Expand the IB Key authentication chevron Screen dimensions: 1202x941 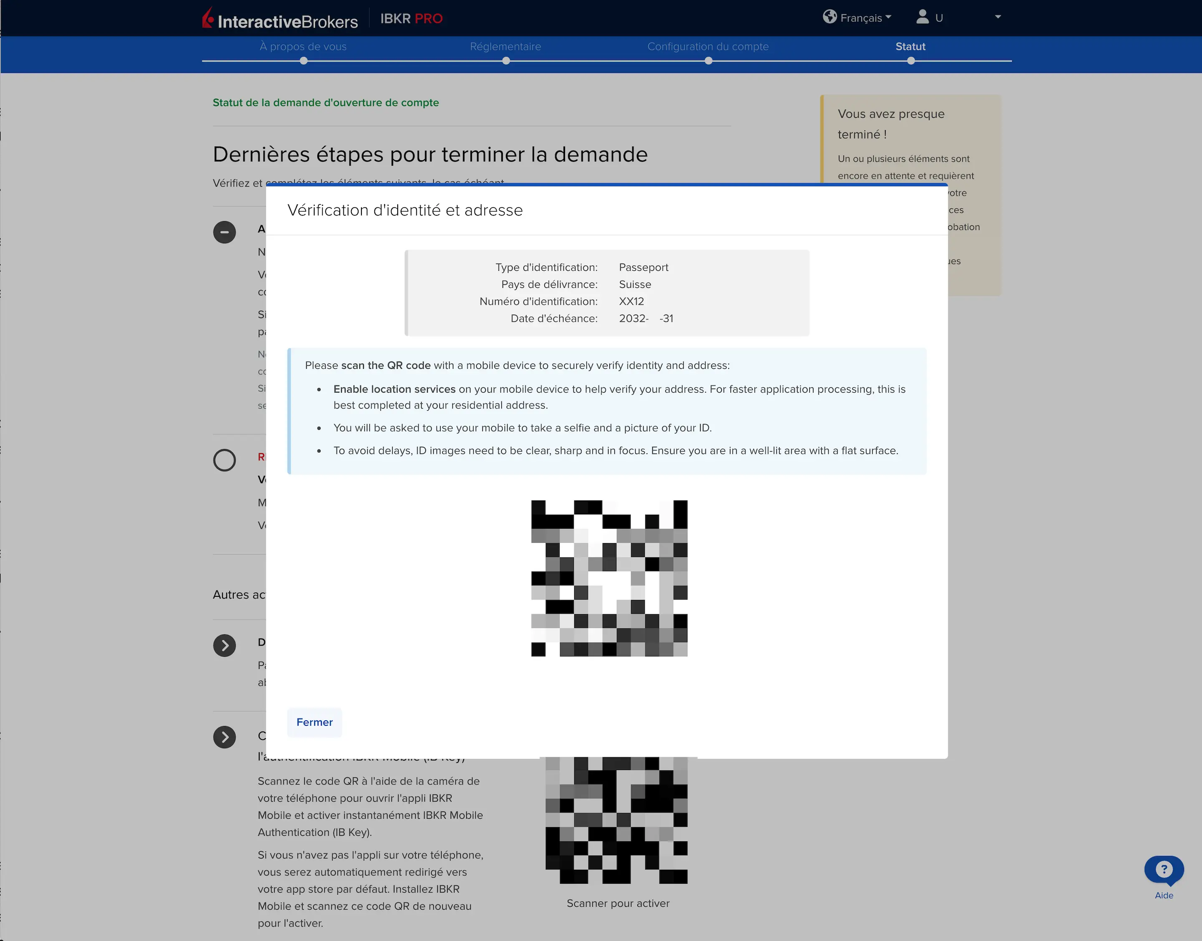tap(224, 737)
